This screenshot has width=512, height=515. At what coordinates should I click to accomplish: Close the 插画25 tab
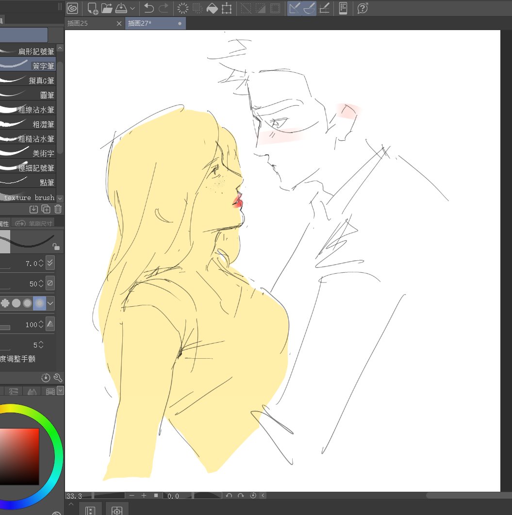[x=119, y=24]
